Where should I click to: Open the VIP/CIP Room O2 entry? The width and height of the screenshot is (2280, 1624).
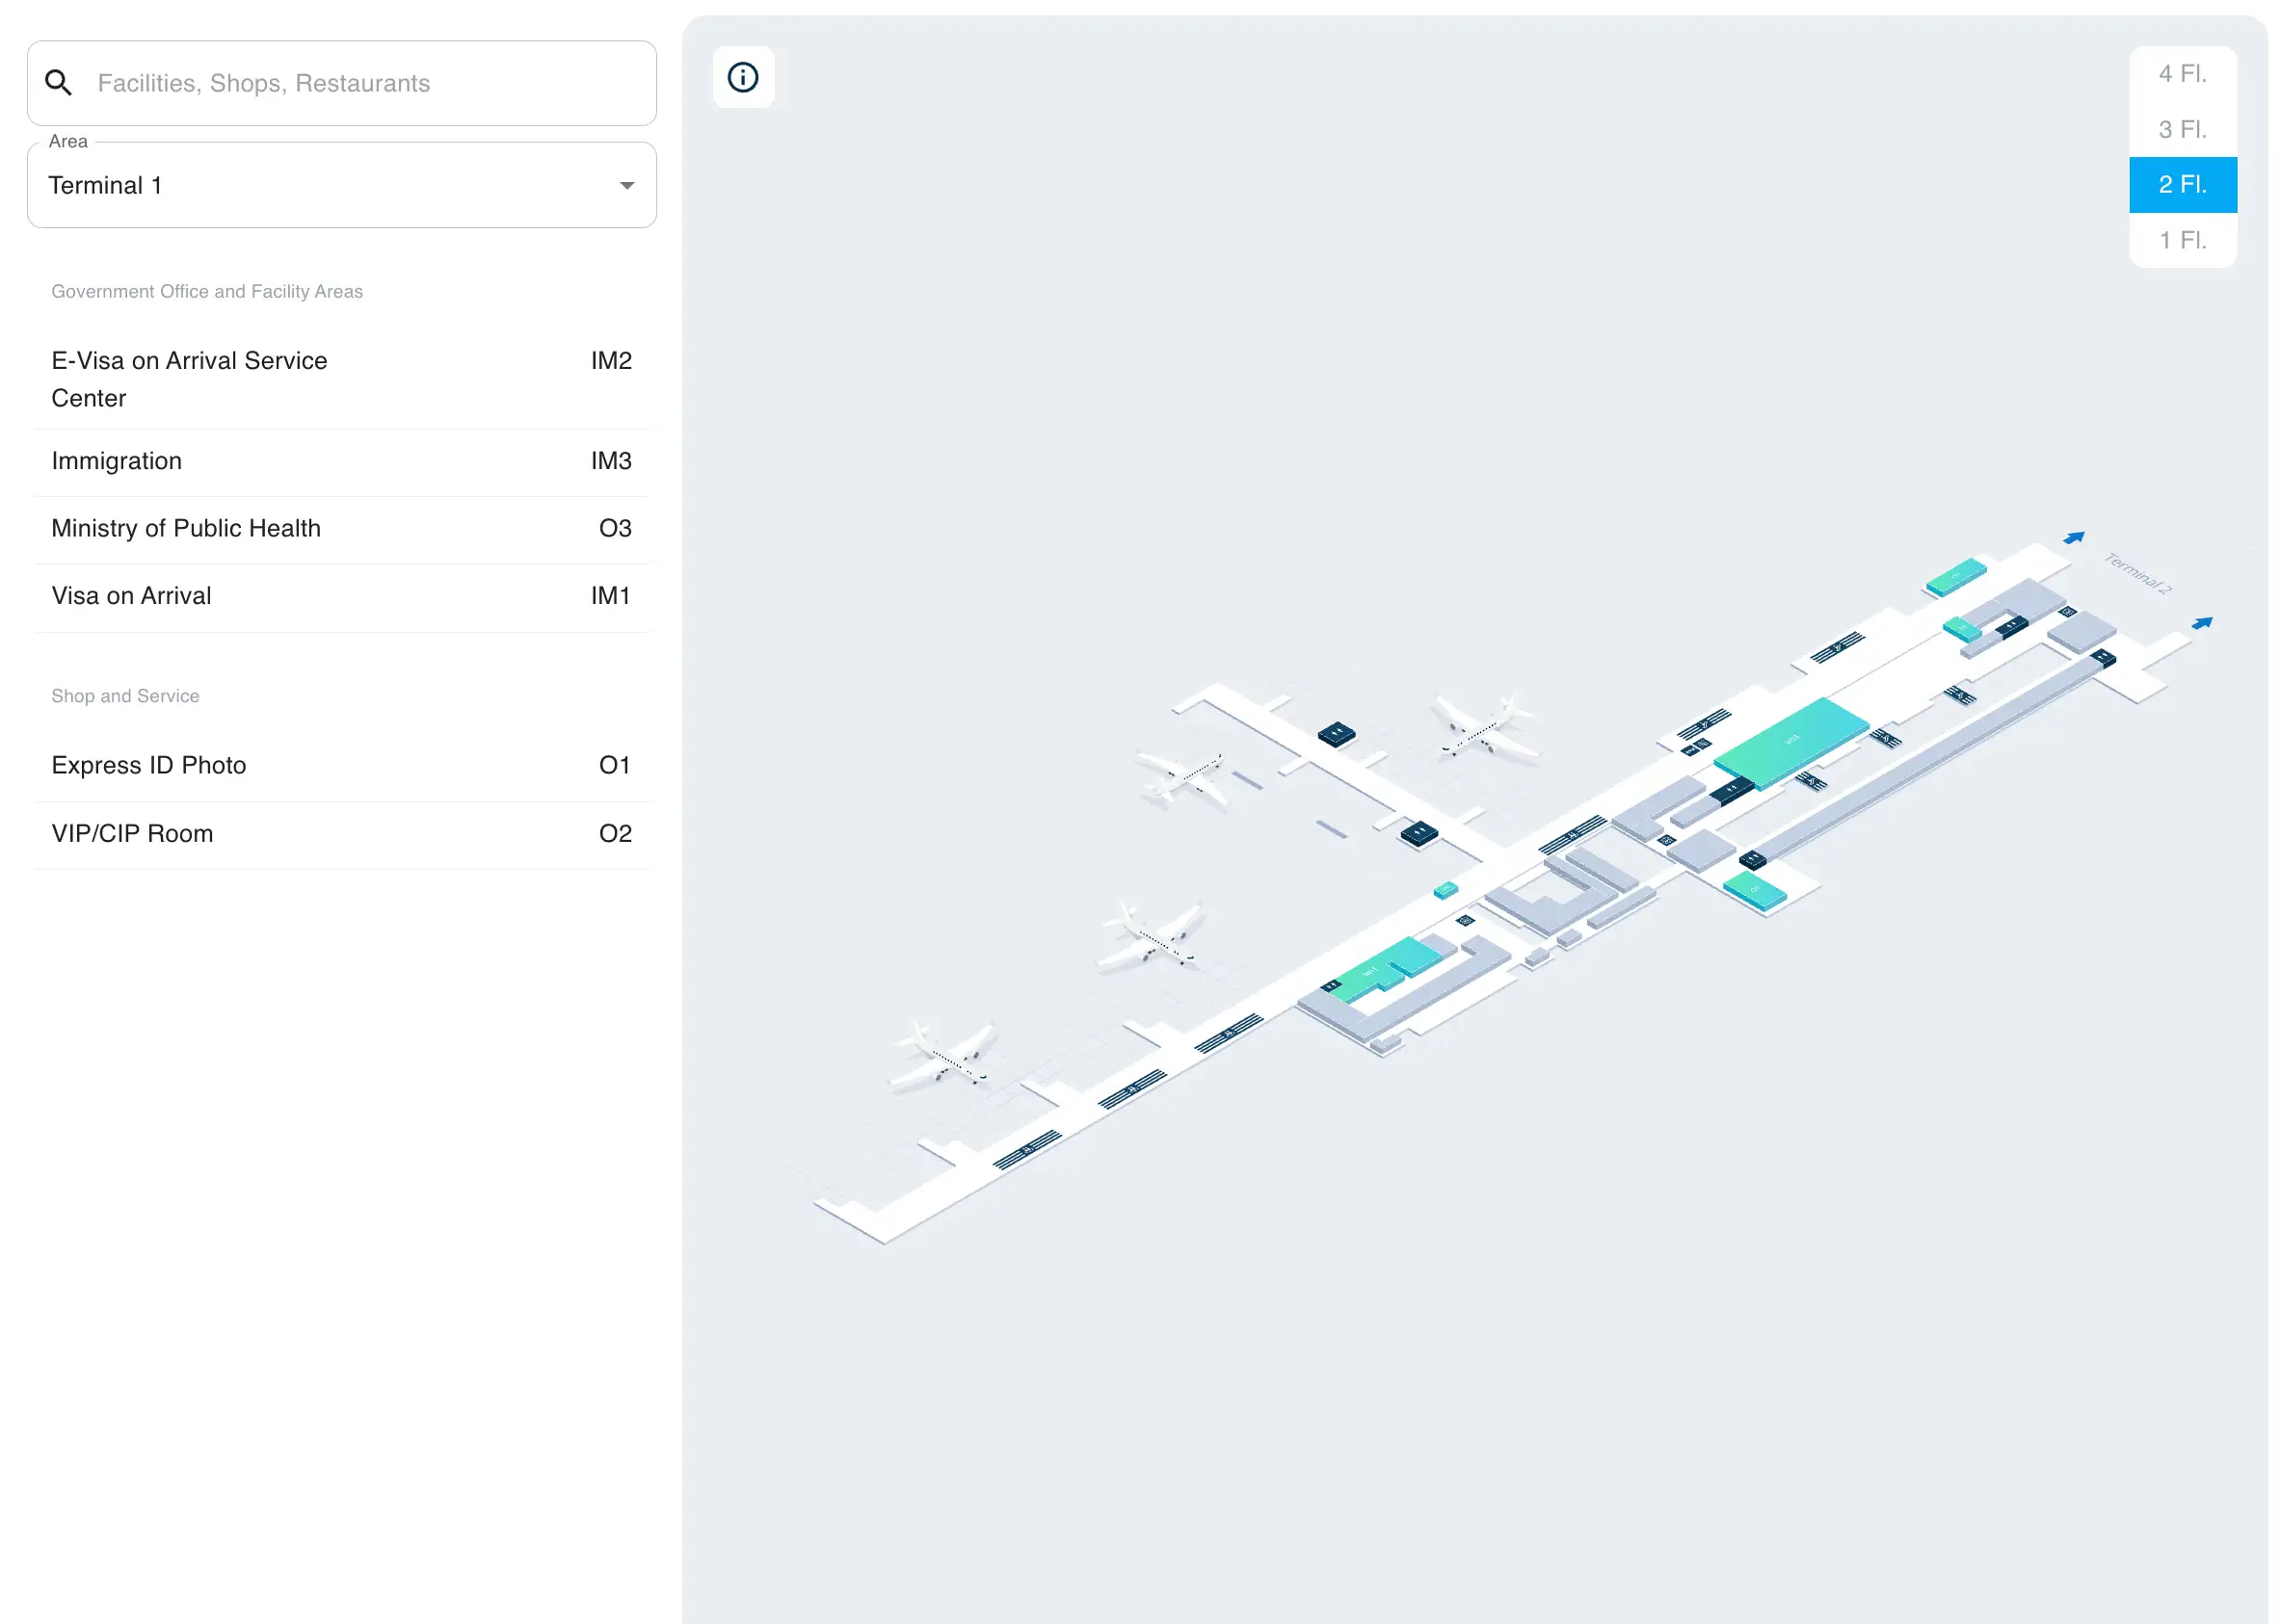tap(341, 833)
